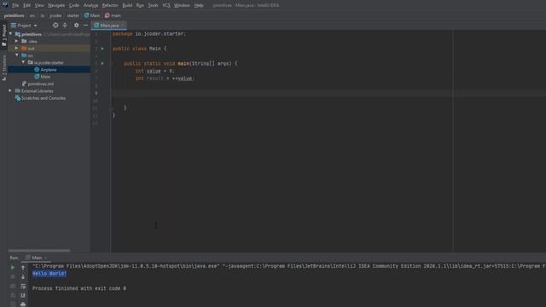Open the Help menu
The height and width of the screenshot is (307, 546).
pyautogui.click(x=199, y=5)
